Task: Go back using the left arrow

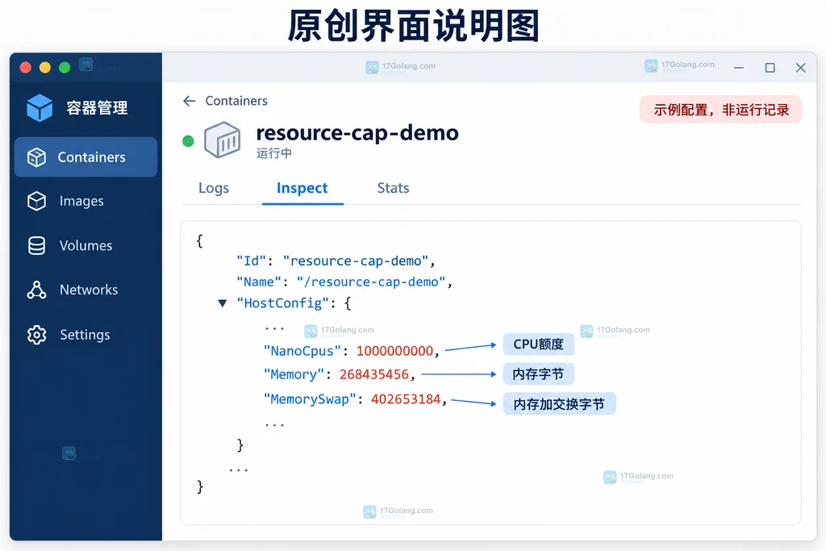Action: click(x=189, y=101)
